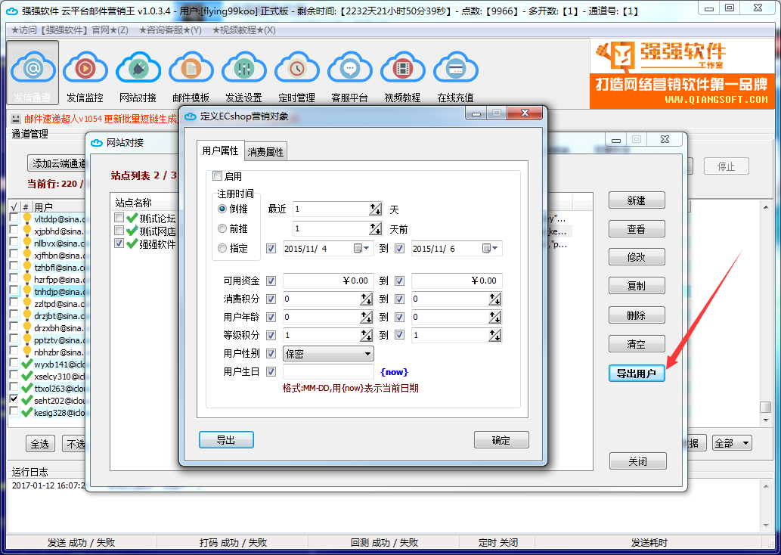Click app cloud icon in main title bar
Image resolution: width=781 pixels, height=555 pixels.
[x=11, y=11]
